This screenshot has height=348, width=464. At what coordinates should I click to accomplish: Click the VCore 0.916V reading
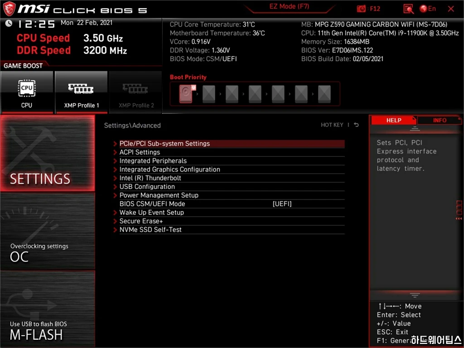click(190, 42)
